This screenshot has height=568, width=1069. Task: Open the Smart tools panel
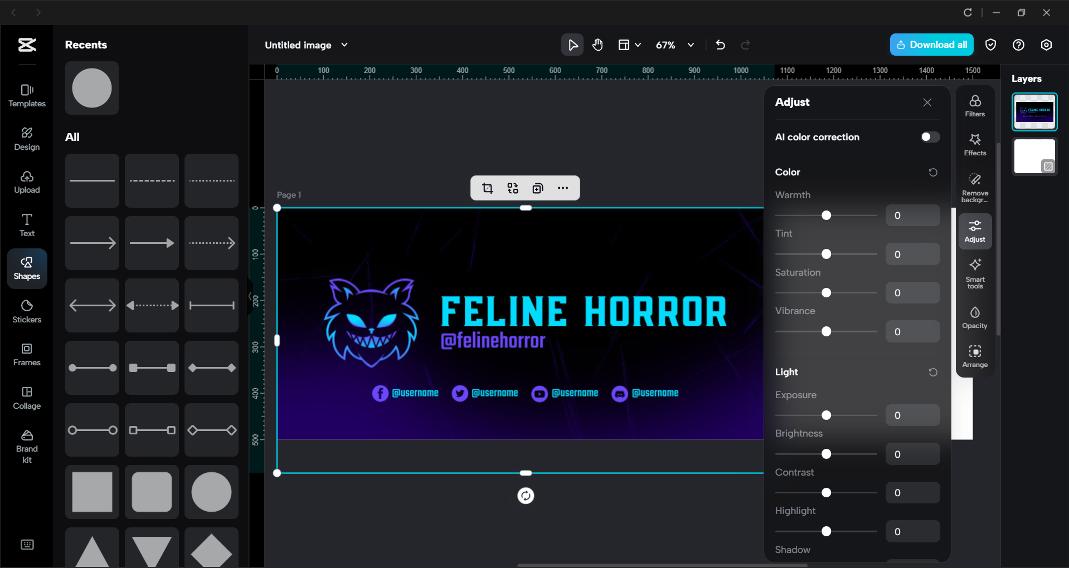[974, 273]
